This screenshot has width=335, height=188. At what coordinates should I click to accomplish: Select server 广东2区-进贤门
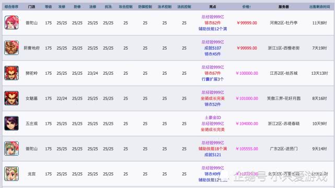tap(283, 149)
